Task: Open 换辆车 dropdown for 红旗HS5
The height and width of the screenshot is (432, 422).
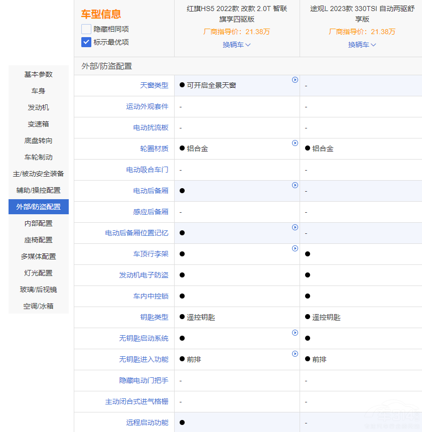Action: pyautogui.click(x=236, y=45)
